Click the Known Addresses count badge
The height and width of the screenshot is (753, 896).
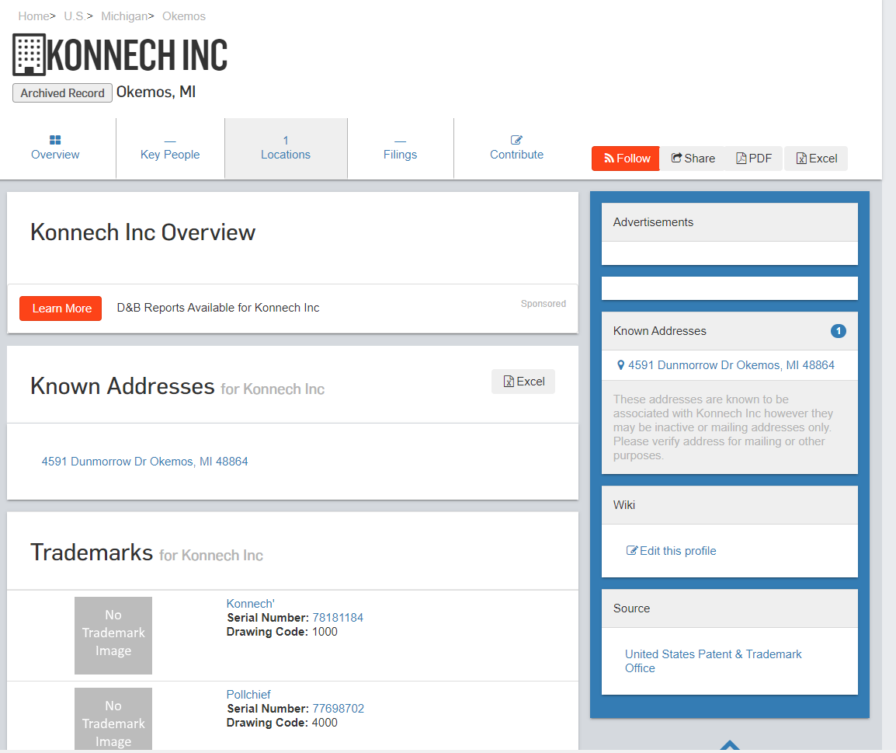click(x=839, y=331)
